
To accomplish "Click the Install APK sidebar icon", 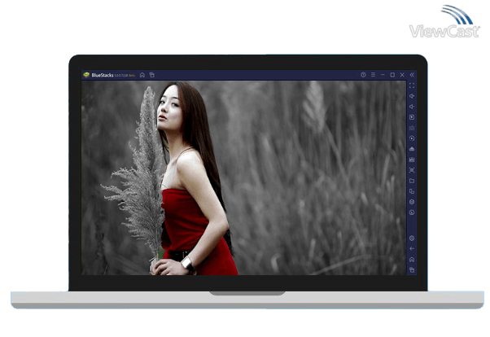I will (412, 149).
